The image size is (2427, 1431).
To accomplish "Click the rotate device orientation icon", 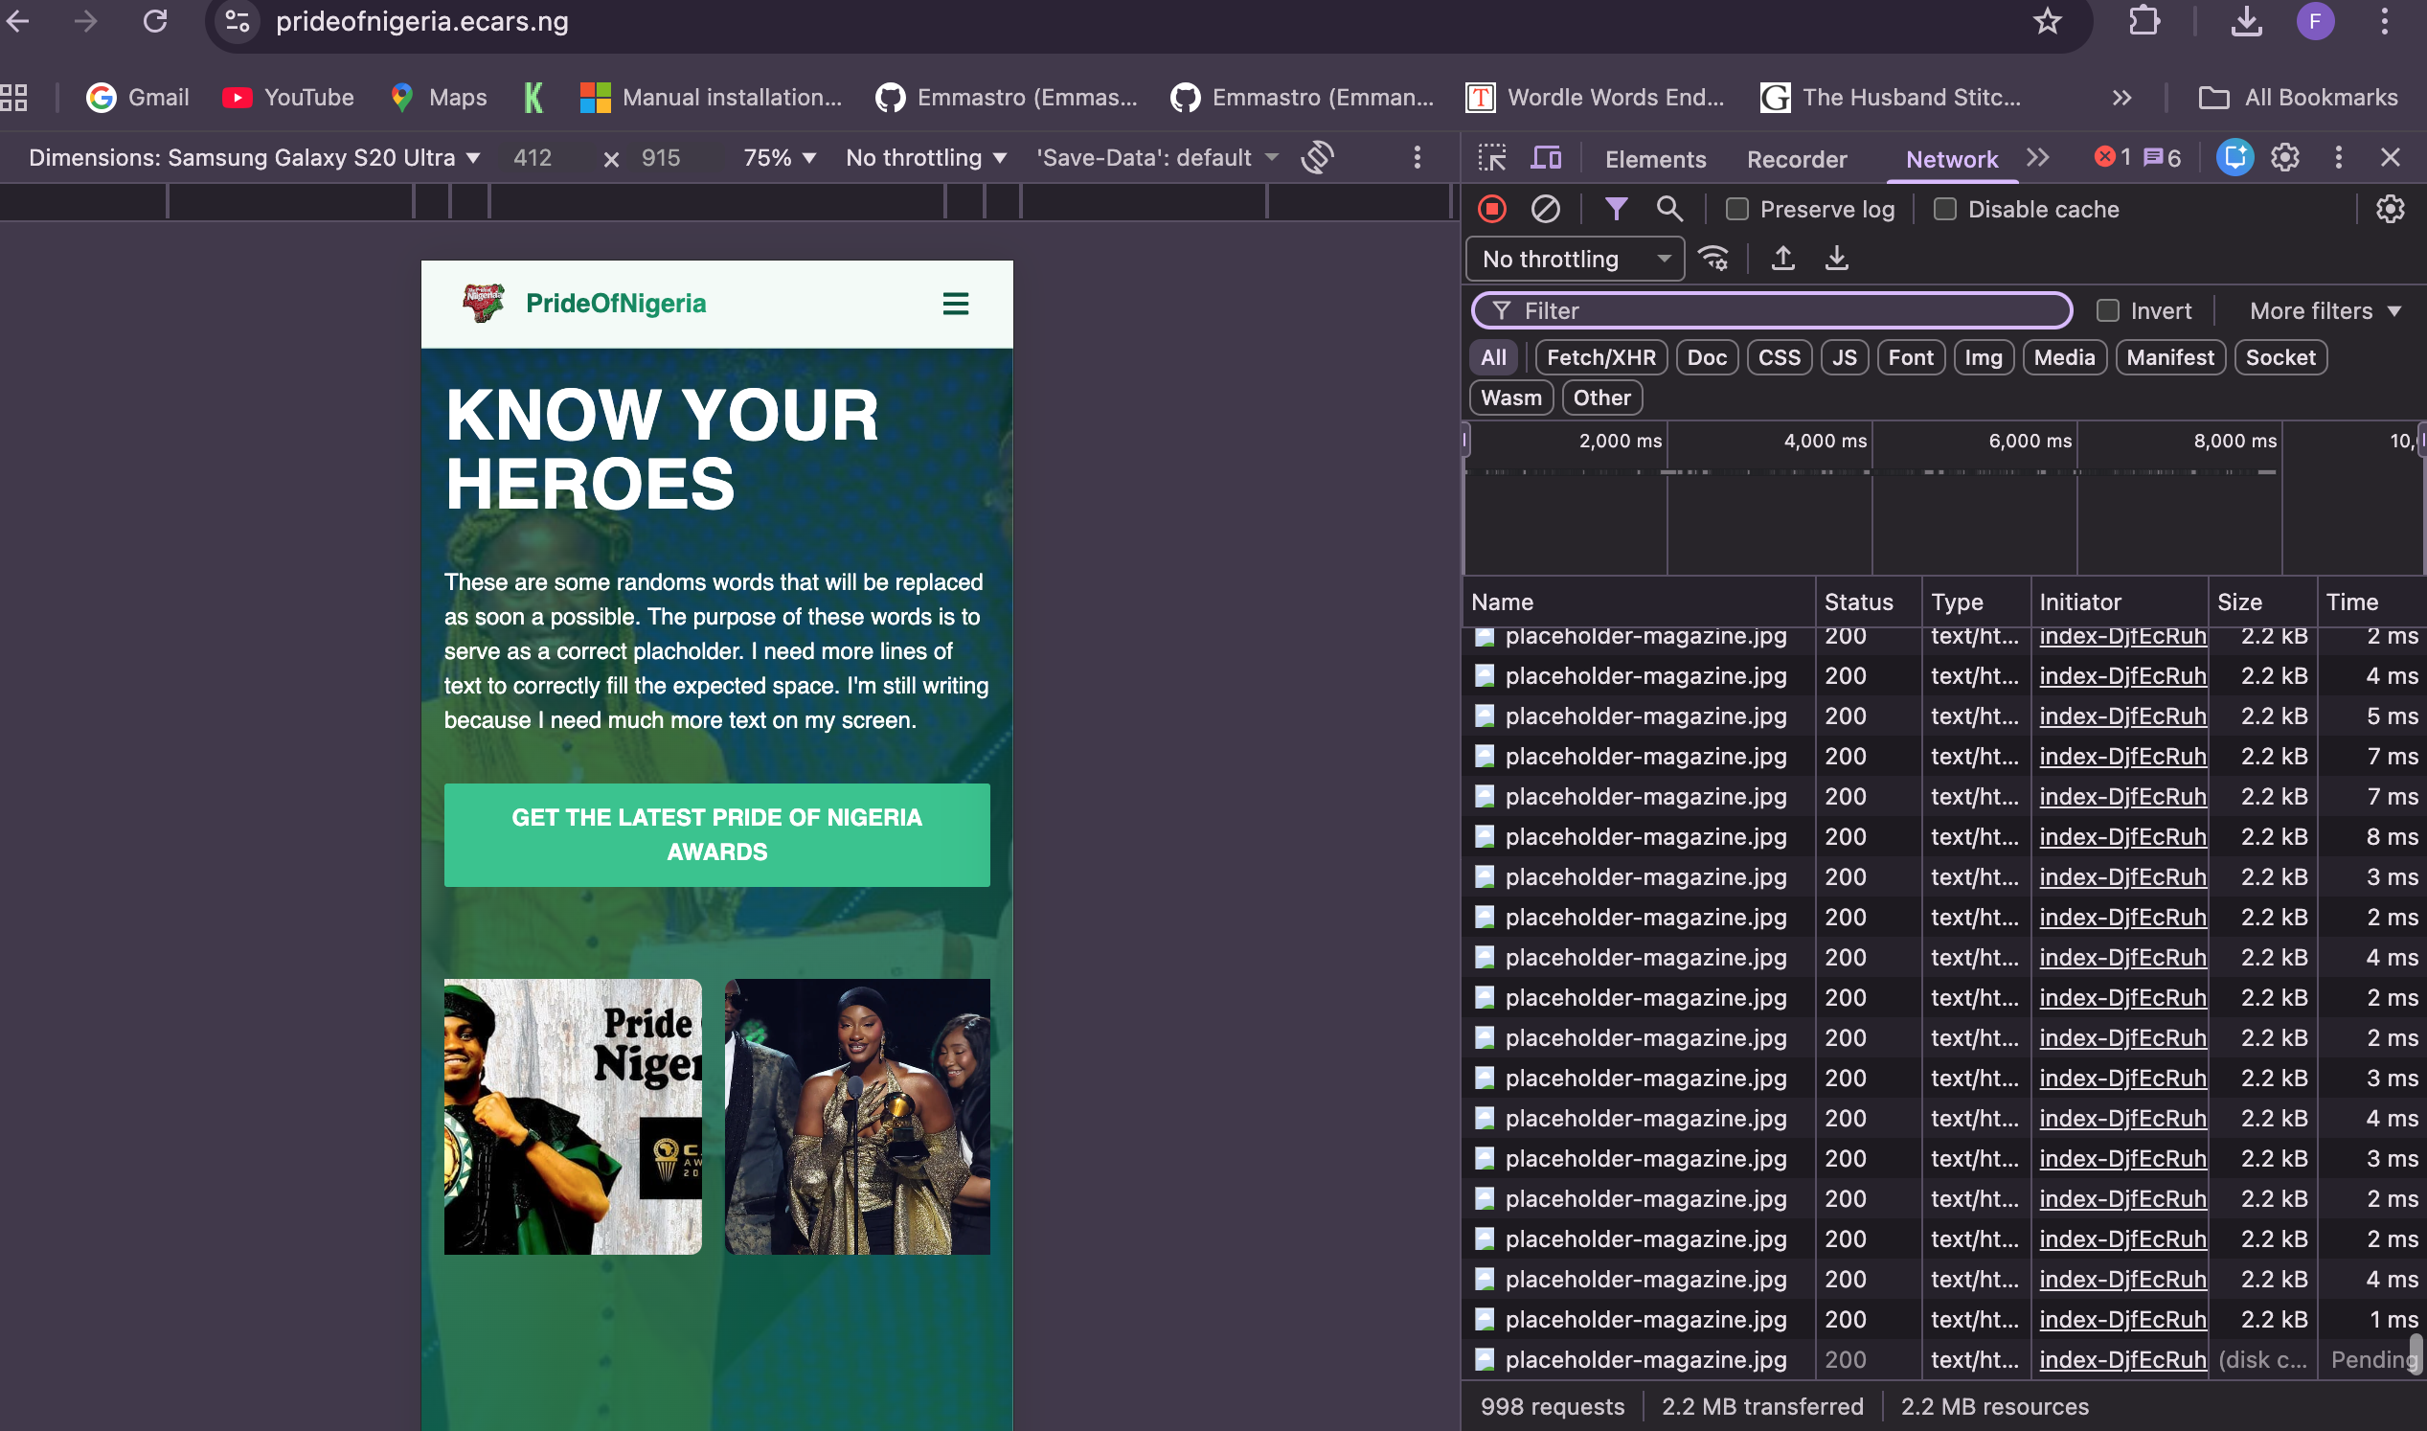I will coord(1317,157).
